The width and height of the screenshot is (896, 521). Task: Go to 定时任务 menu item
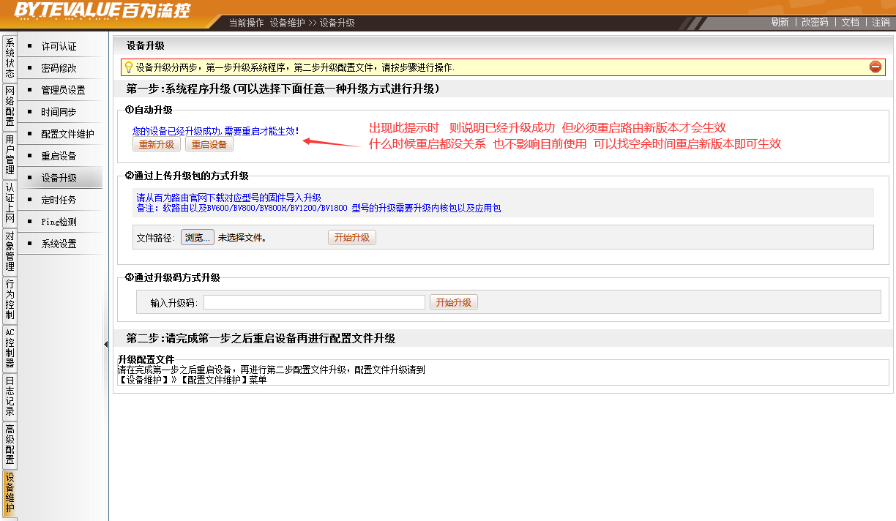(x=59, y=200)
